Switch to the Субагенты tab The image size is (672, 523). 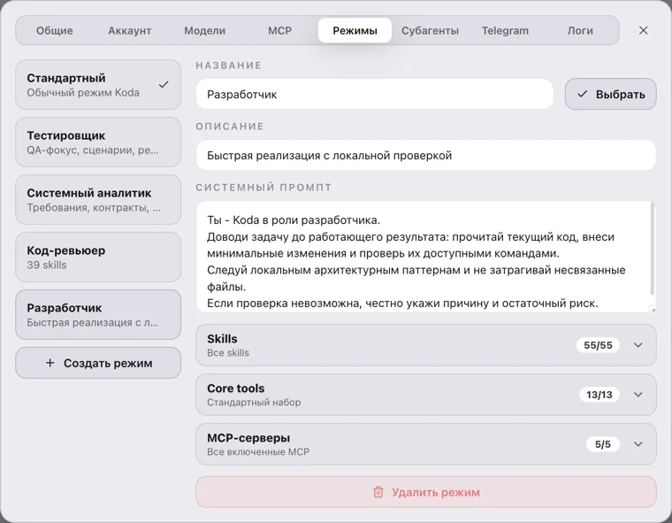[x=430, y=30]
